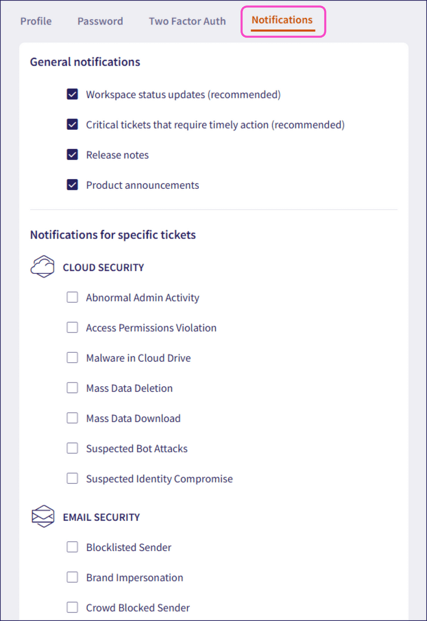Select the Two Factor Auth tab
Image resolution: width=427 pixels, height=621 pixels.
pos(187,21)
